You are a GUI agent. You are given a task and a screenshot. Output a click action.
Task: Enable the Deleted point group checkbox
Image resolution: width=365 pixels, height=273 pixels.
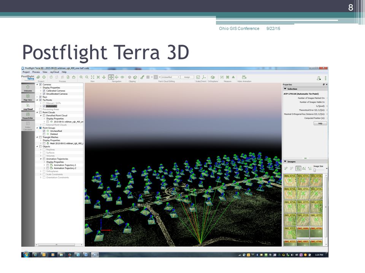[44, 134]
